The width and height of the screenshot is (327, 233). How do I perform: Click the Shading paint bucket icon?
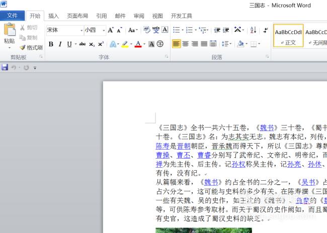[x=240, y=44]
